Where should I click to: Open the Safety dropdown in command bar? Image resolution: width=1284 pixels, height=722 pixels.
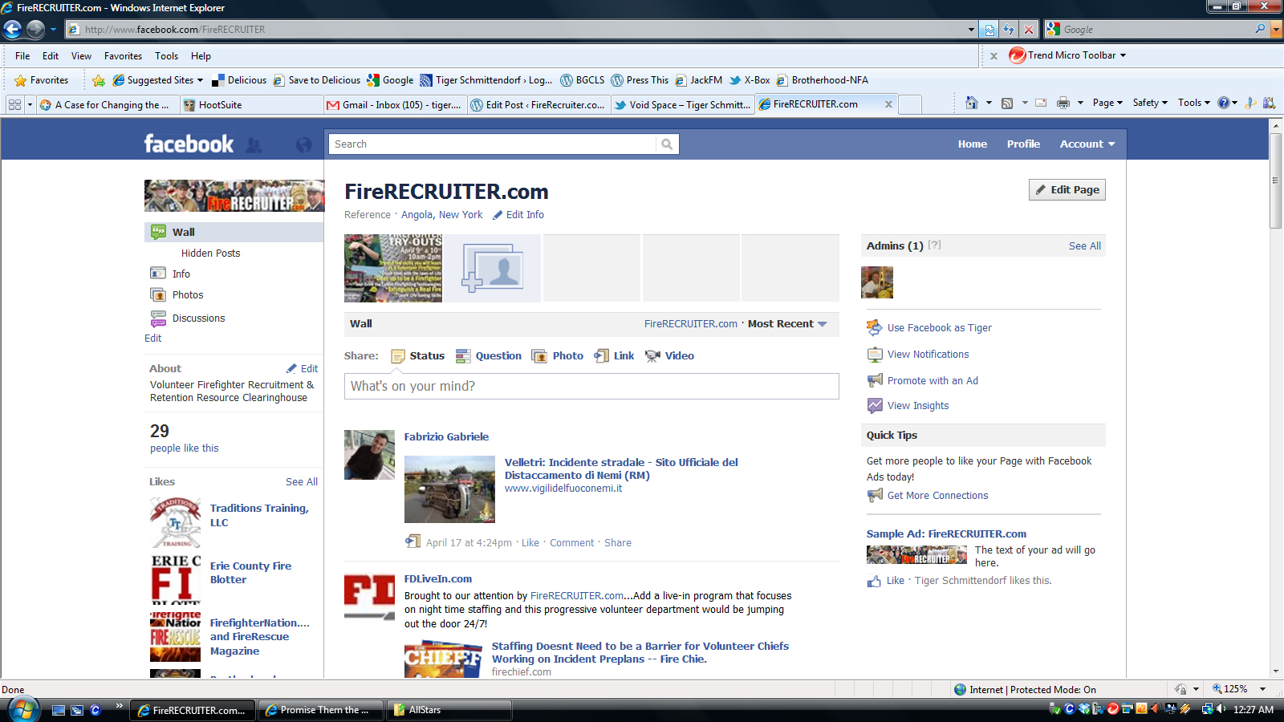(x=1150, y=103)
